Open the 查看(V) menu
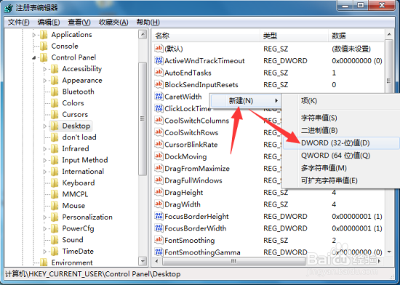Image resolution: width=400 pixels, height=285 pixels. tap(79, 23)
